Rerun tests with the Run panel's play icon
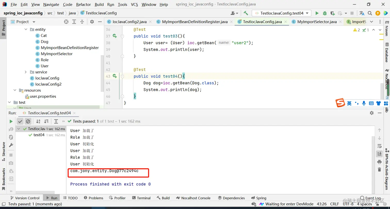 (11, 121)
